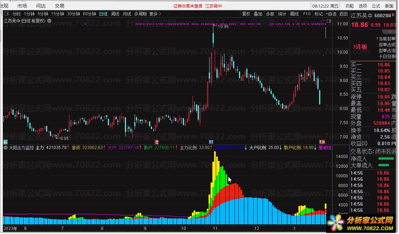
Task: Open the 市场 menu
Action: [x=22, y=6]
